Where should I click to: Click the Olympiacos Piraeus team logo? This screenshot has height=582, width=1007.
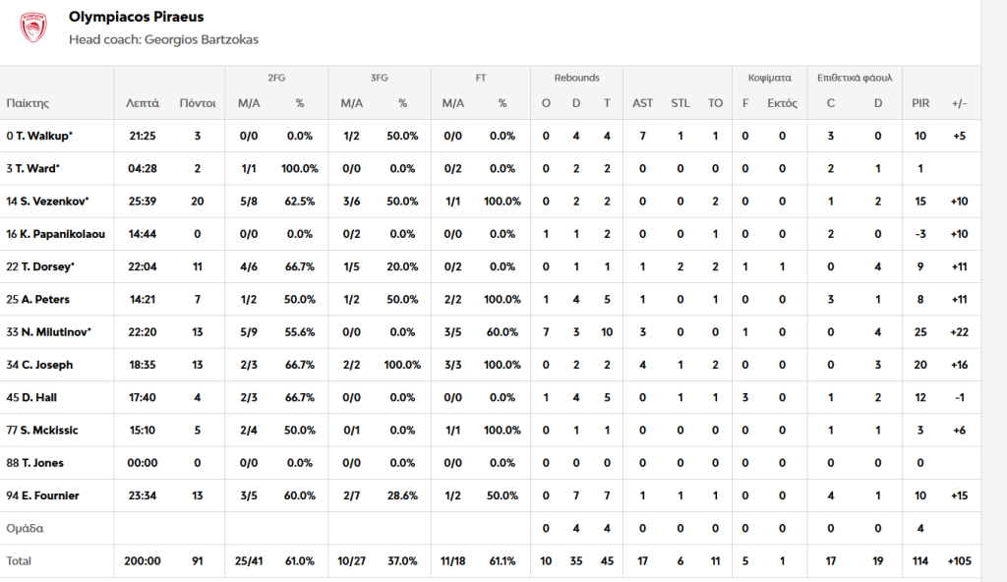pyautogui.click(x=34, y=28)
